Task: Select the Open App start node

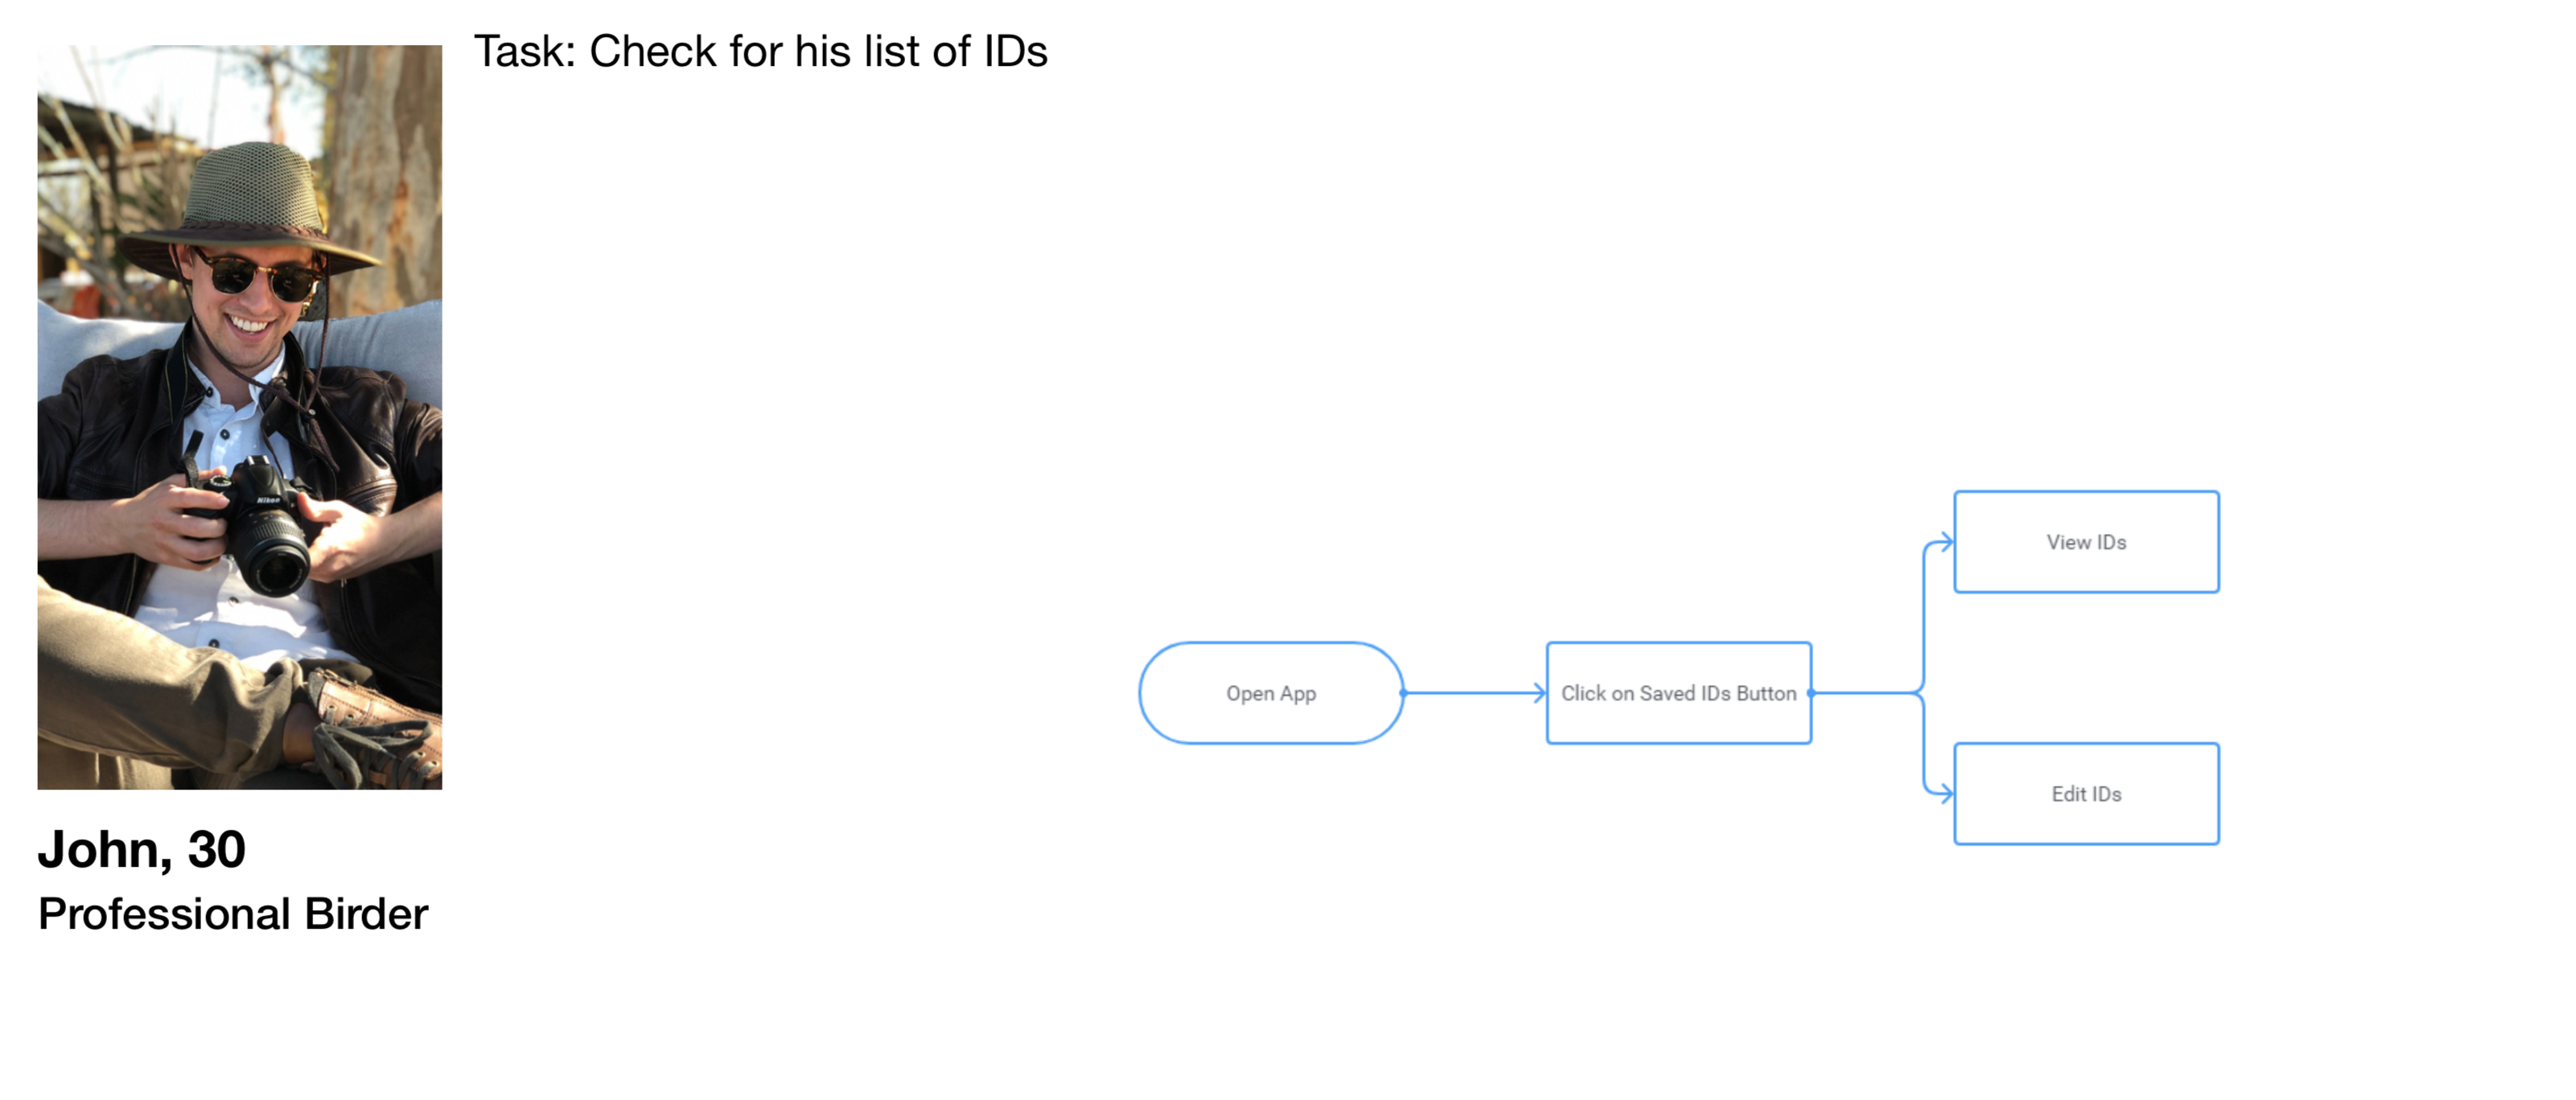Action: tap(1270, 692)
